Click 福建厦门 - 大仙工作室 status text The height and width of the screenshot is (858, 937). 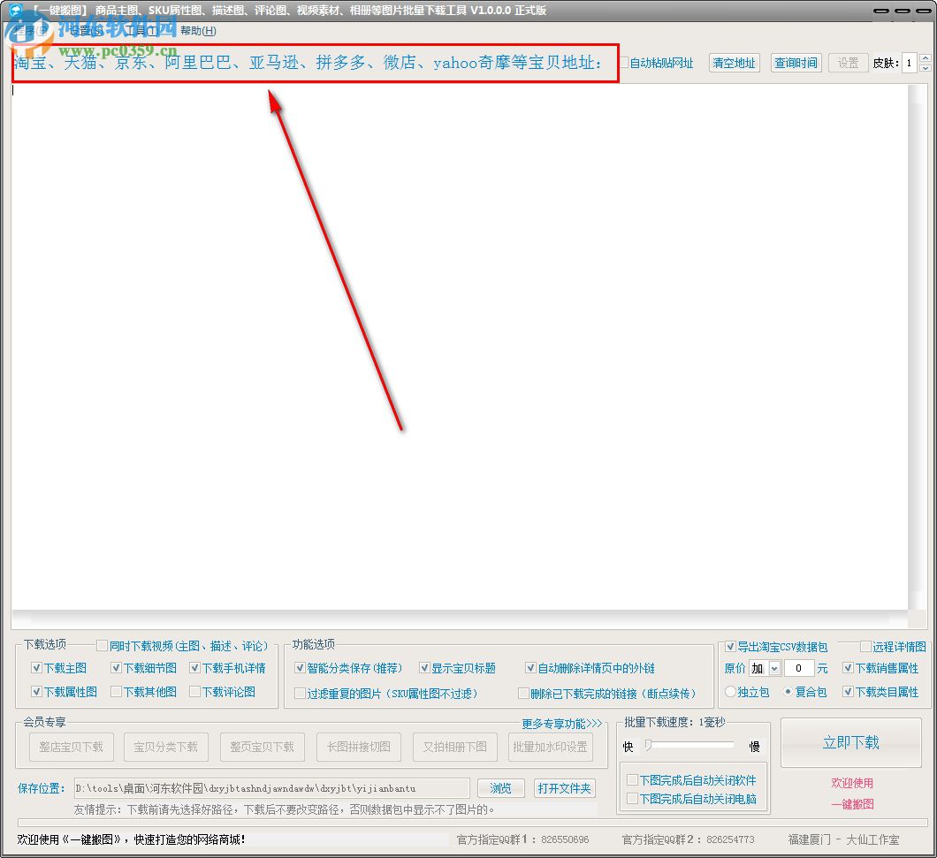(x=843, y=839)
